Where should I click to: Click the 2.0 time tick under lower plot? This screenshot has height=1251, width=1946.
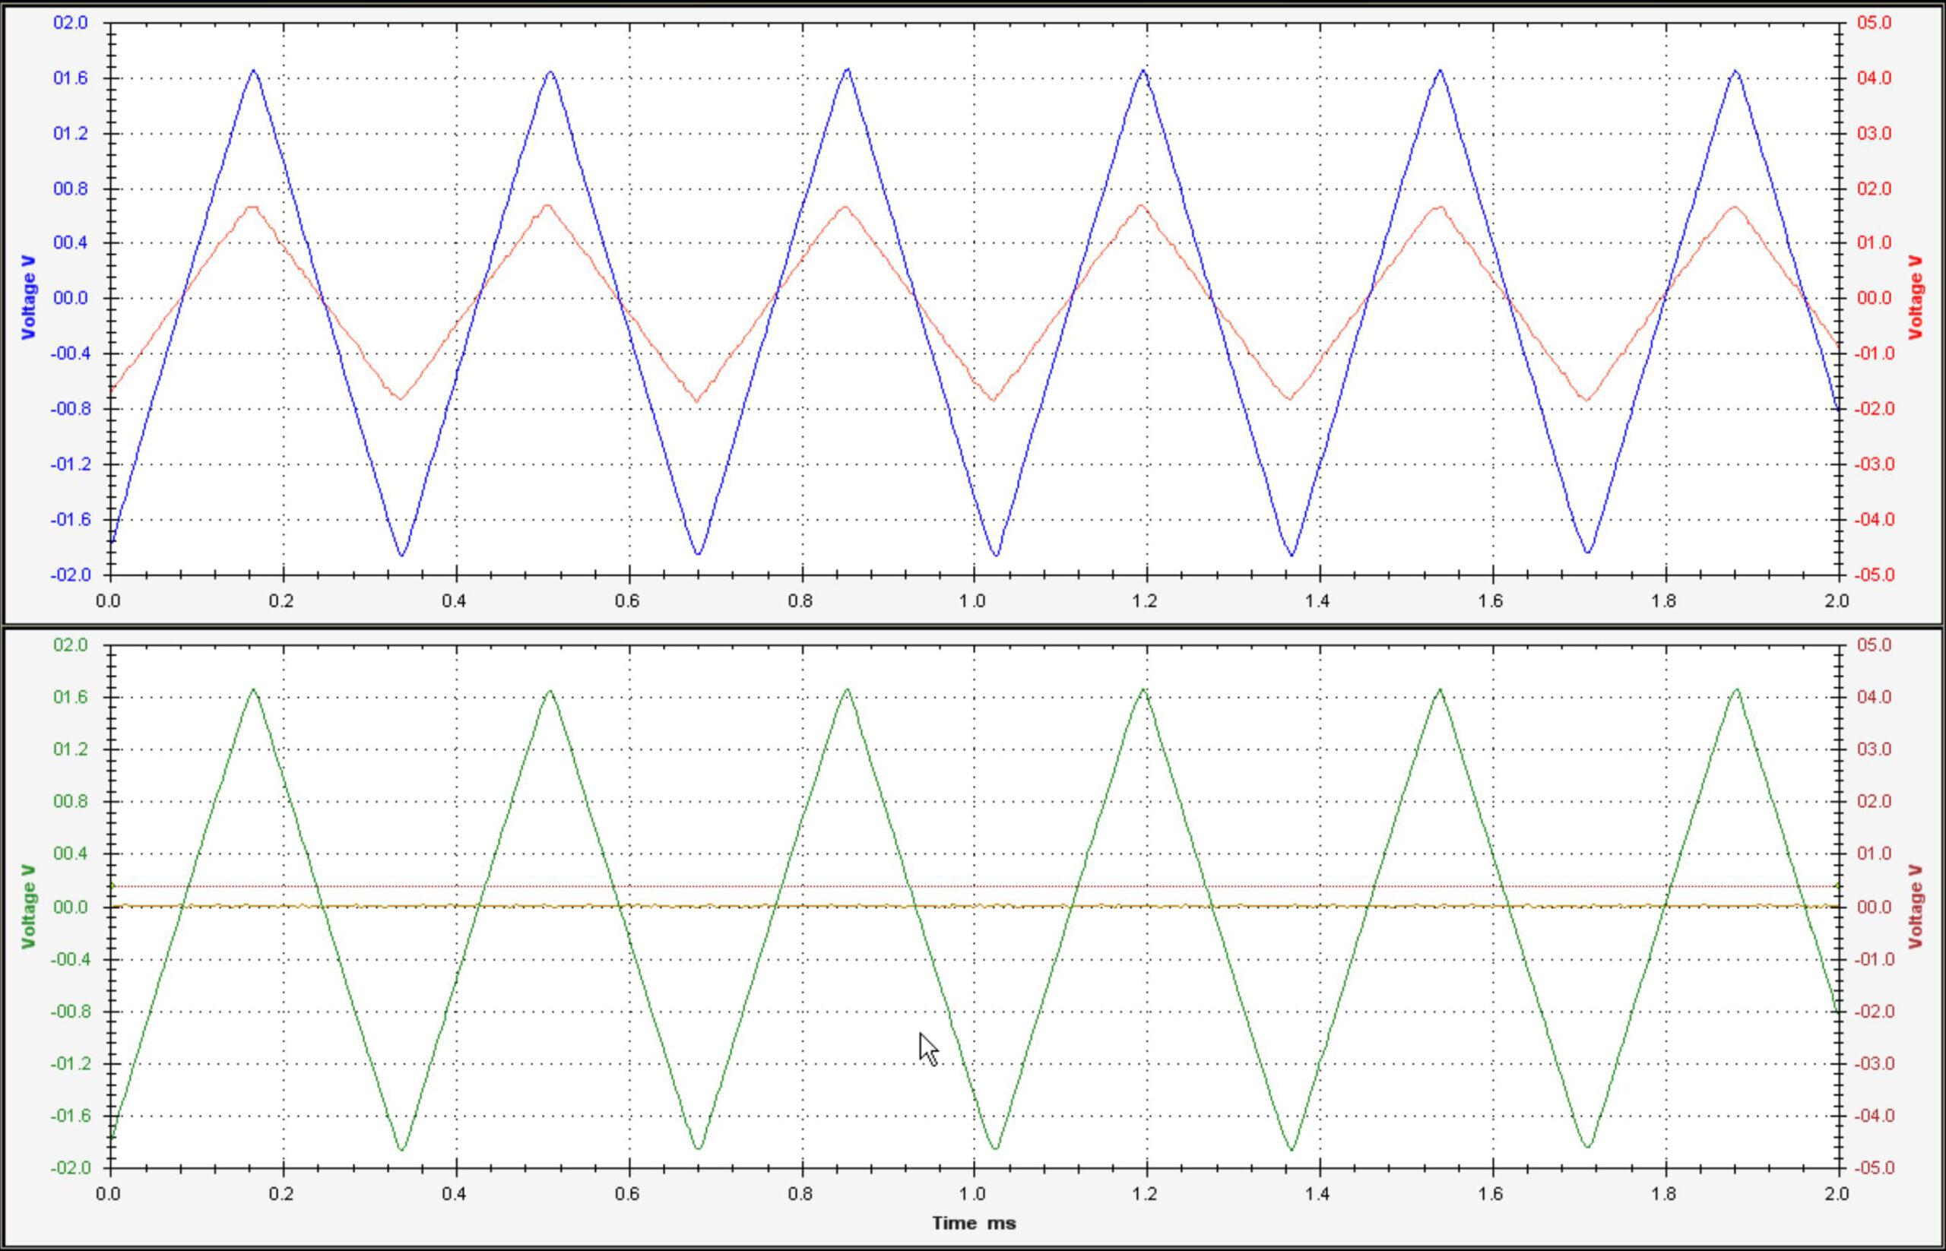point(1837,1193)
